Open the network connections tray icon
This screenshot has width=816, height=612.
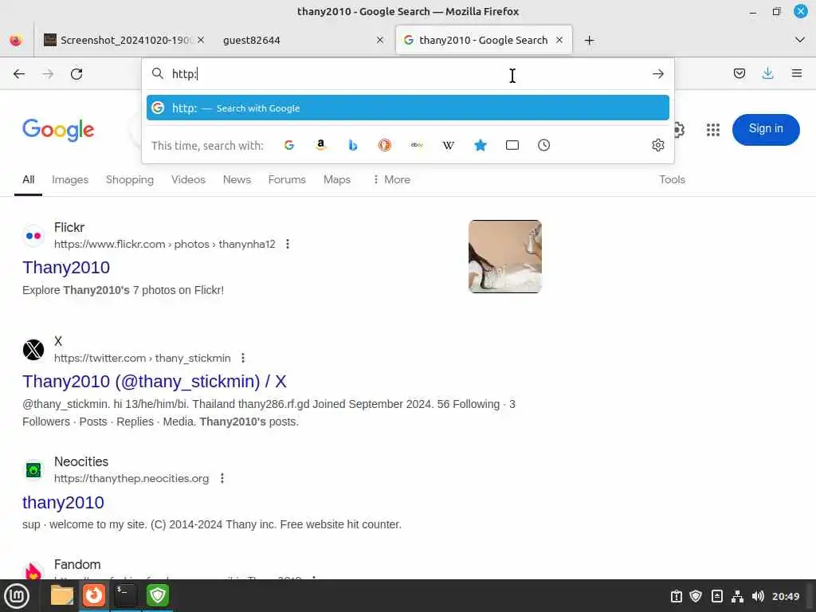point(737,596)
